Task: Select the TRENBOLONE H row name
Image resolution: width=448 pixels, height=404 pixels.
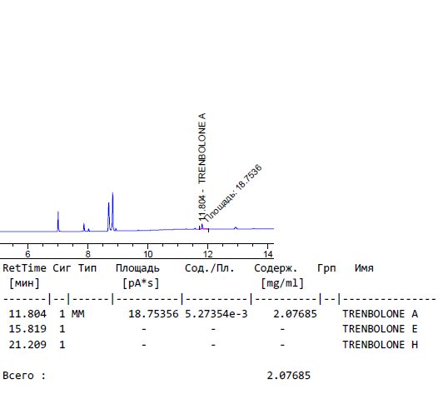Action: click(x=380, y=345)
